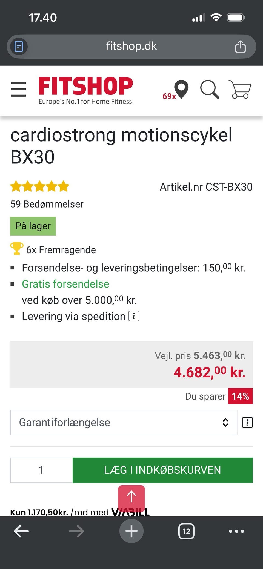Tap the Fitshop logo
Viewport: 263px width, 569px height.
pos(85,90)
